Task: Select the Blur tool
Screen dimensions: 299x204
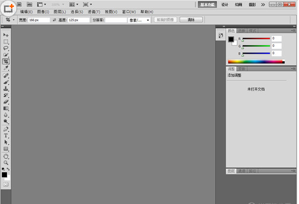Action: (x=5, y=115)
